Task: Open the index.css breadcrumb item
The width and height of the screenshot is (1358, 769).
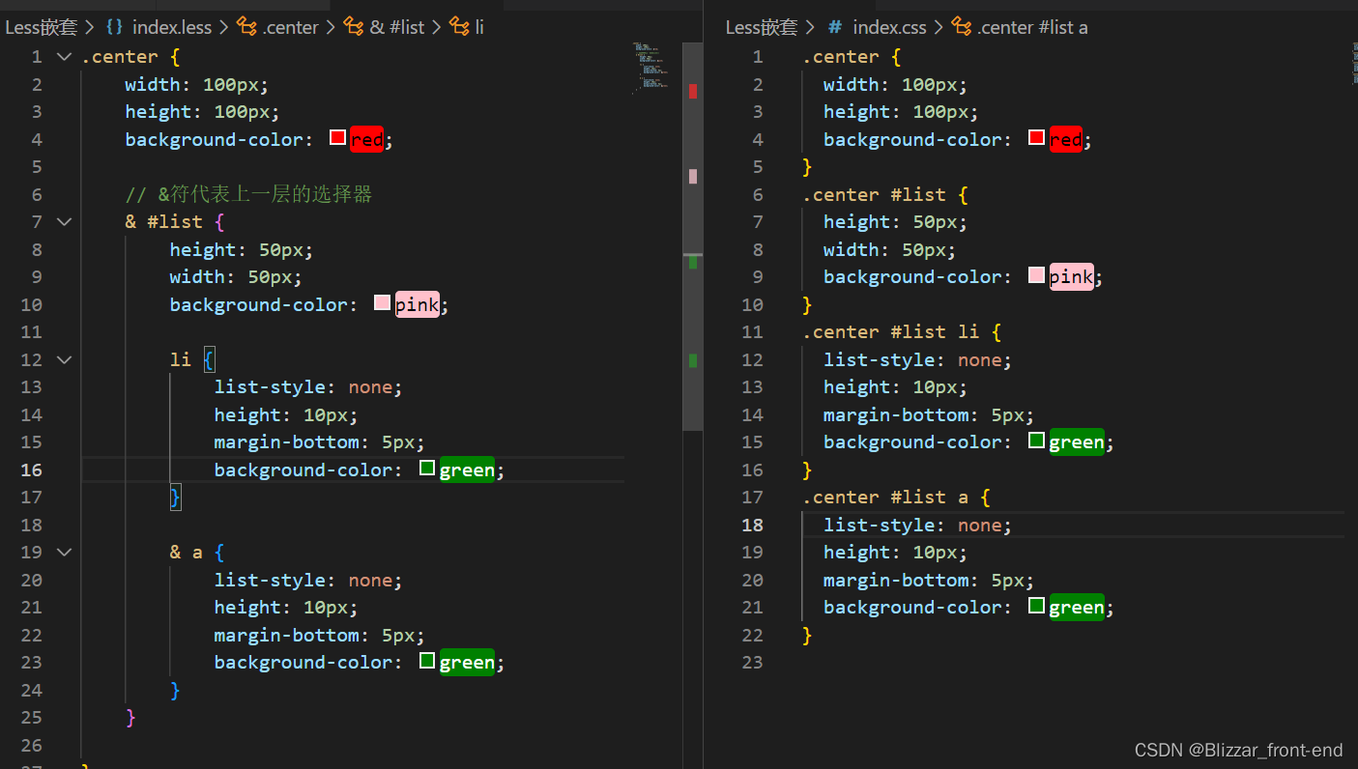Action: (887, 27)
